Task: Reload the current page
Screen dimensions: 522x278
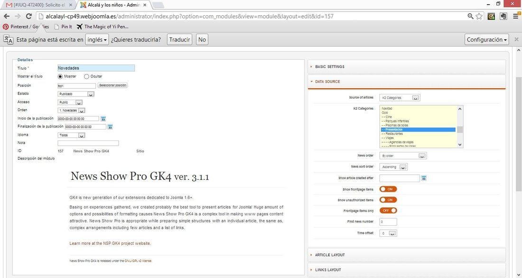Action: tap(28, 16)
